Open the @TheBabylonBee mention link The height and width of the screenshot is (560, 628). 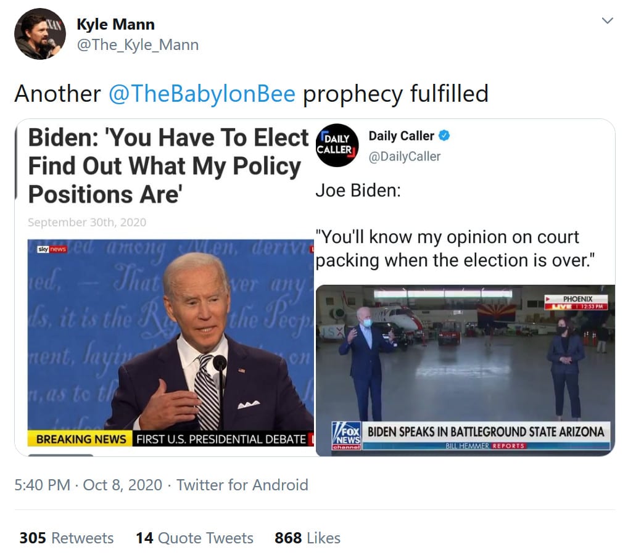[202, 93]
